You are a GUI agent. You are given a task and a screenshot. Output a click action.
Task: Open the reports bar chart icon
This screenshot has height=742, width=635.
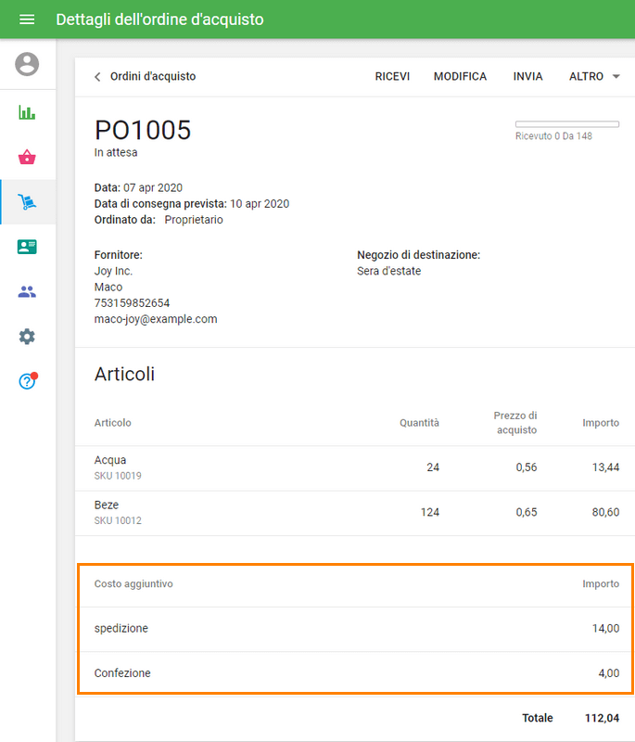(27, 112)
